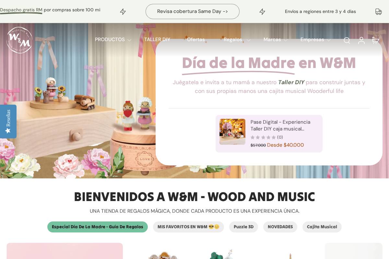Open Pase Digital Taller DIY product title
The width and height of the screenshot is (389, 259).
coord(280,125)
